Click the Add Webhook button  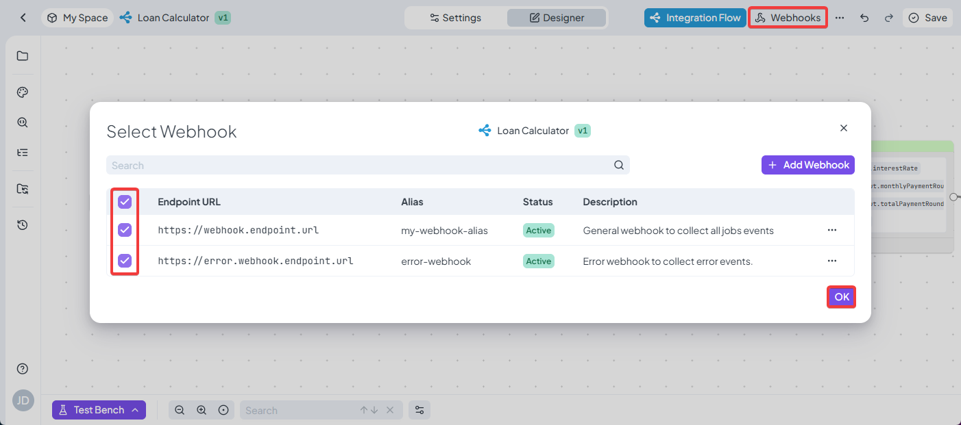[807, 165]
